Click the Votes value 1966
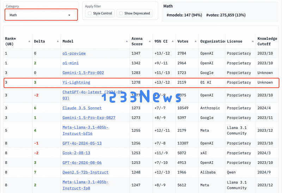This screenshot has height=193, width=282. click(x=182, y=172)
